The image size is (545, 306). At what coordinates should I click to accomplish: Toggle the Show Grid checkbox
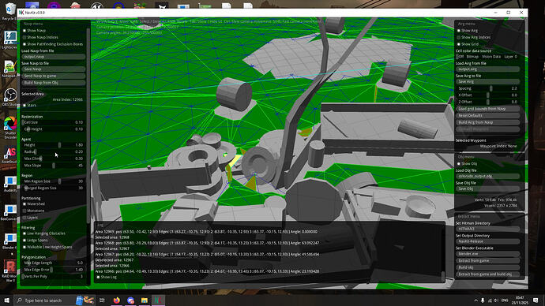(x=459, y=44)
